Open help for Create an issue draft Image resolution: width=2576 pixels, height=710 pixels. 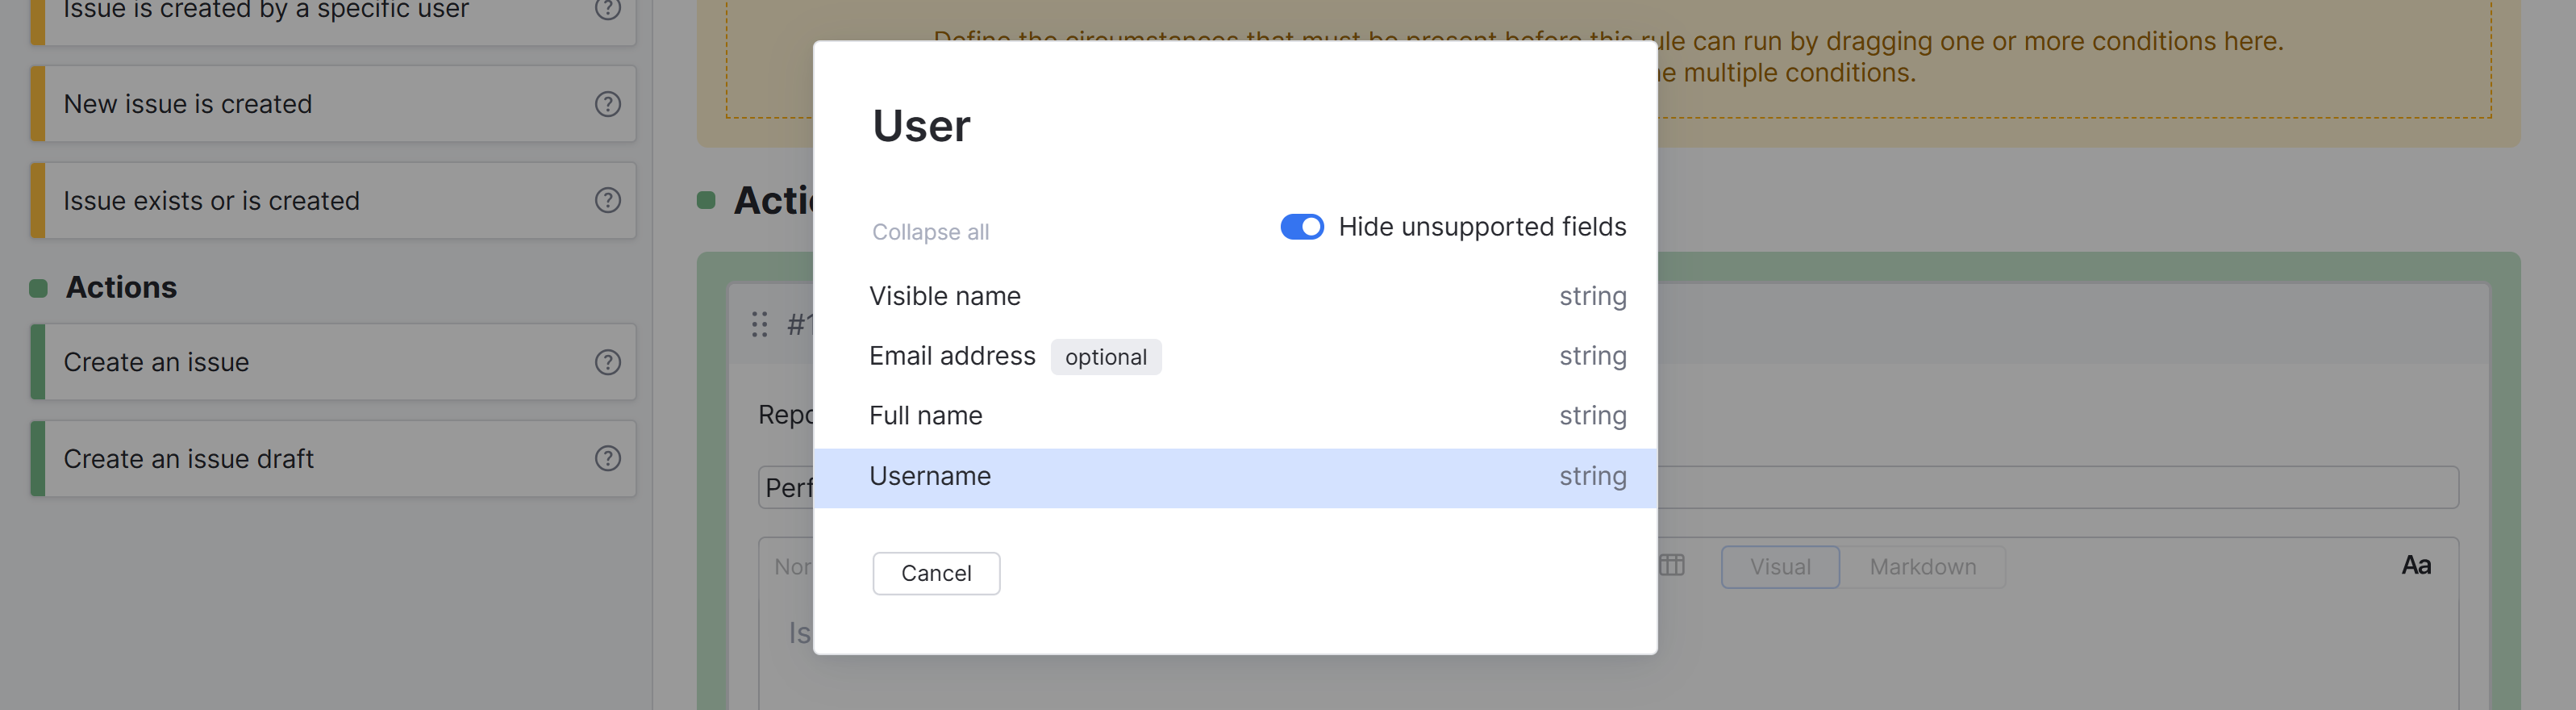coord(607,459)
